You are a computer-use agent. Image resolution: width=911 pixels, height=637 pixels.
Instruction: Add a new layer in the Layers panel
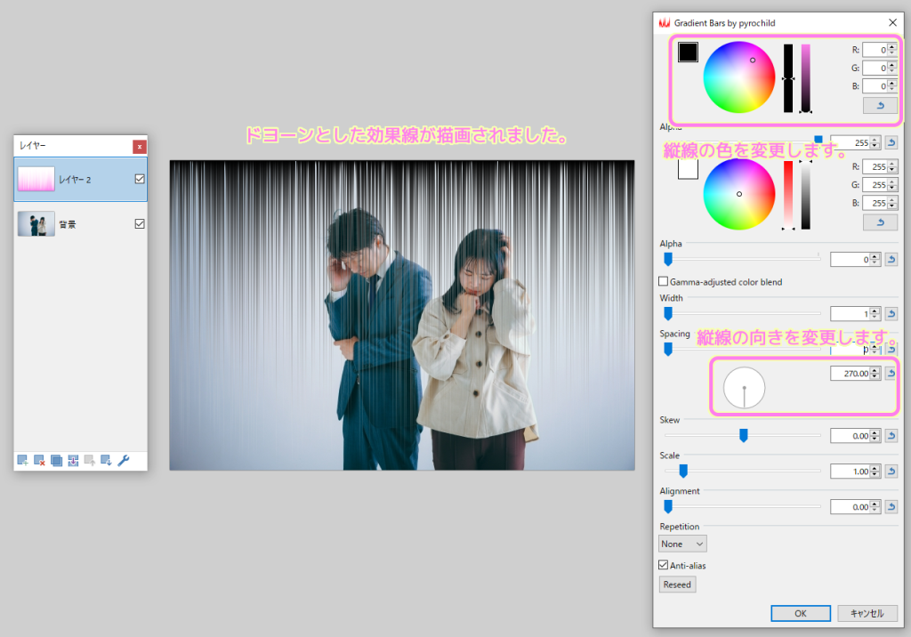[23, 461]
